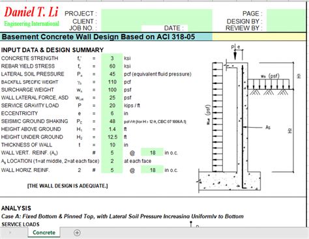Select lateral soil pressure value 45
The image size is (309, 239).
[112, 74]
